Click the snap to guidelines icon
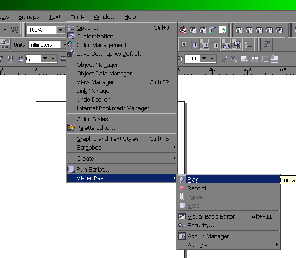This screenshot has width=296, height=258. (x=194, y=45)
